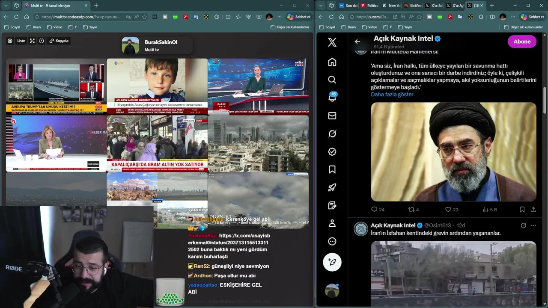548x308 pixels.
Task: Open the Hamenei photo in the post
Action: click(x=453, y=152)
